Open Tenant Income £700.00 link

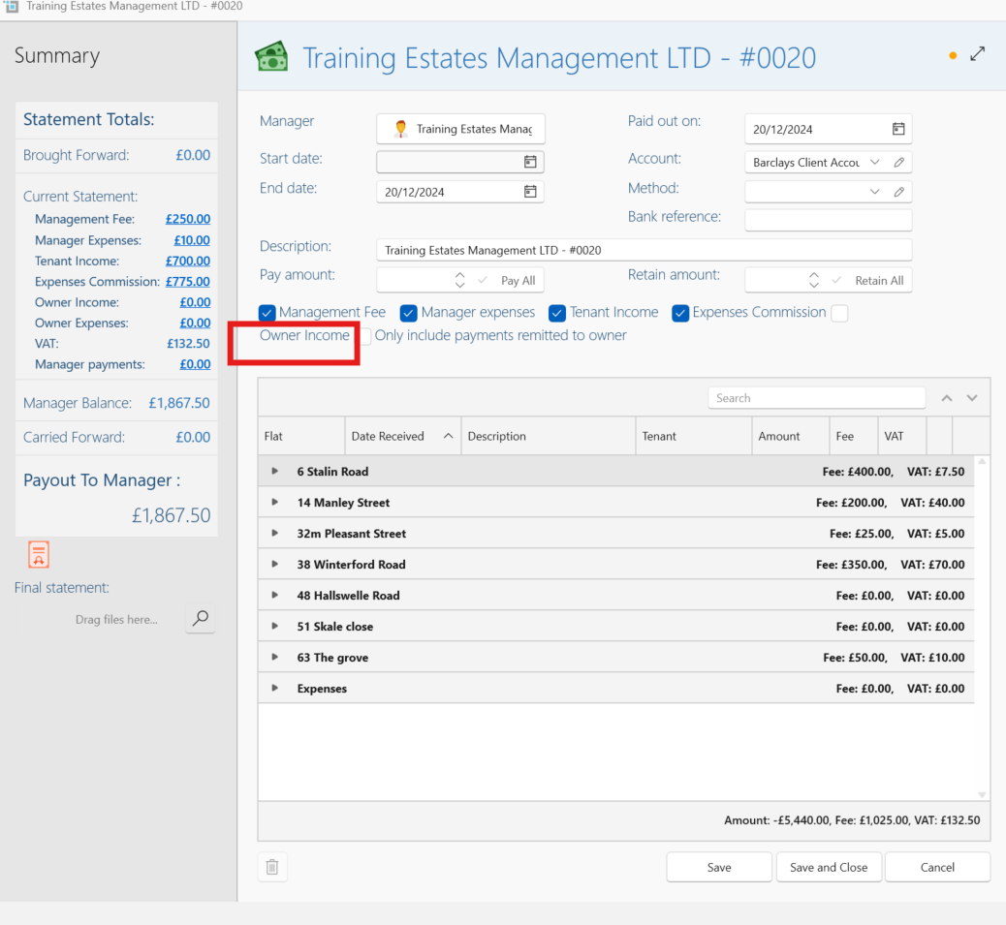(188, 261)
